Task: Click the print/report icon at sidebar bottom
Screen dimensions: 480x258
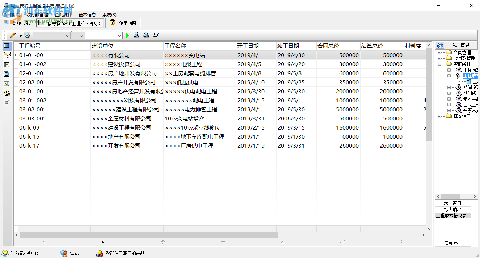Action: 7,102
